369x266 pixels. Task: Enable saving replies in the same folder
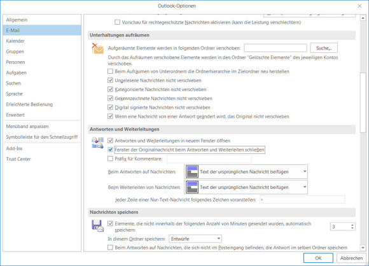pyautogui.click(x=110, y=248)
